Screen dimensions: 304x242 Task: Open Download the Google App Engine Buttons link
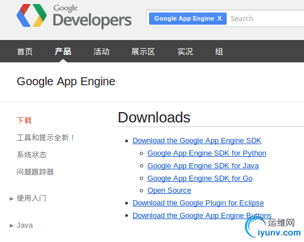(202, 216)
